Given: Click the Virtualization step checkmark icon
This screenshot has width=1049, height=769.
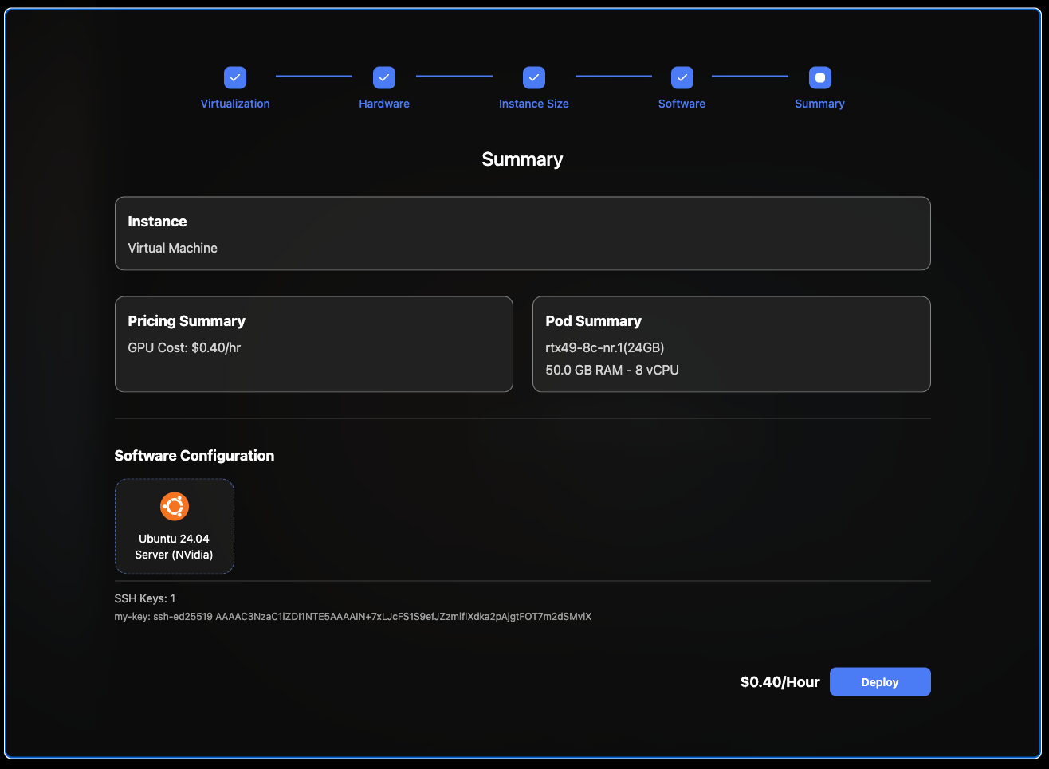Looking at the screenshot, I should (235, 77).
